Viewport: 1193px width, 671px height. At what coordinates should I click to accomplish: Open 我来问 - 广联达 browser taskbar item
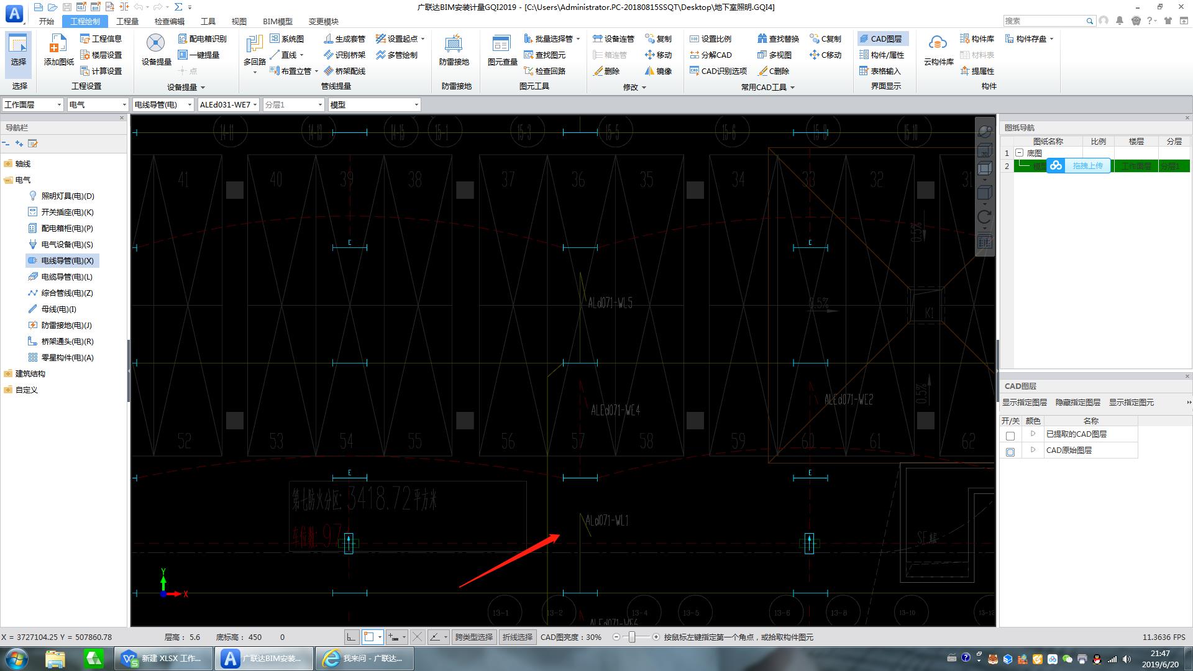364,659
